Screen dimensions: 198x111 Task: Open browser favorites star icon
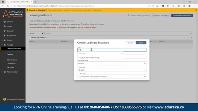(x=179, y=6)
